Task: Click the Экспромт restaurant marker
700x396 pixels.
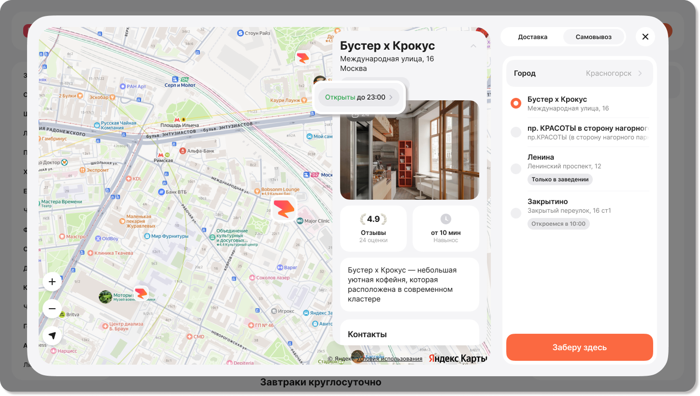Action: (x=83, y=170)
